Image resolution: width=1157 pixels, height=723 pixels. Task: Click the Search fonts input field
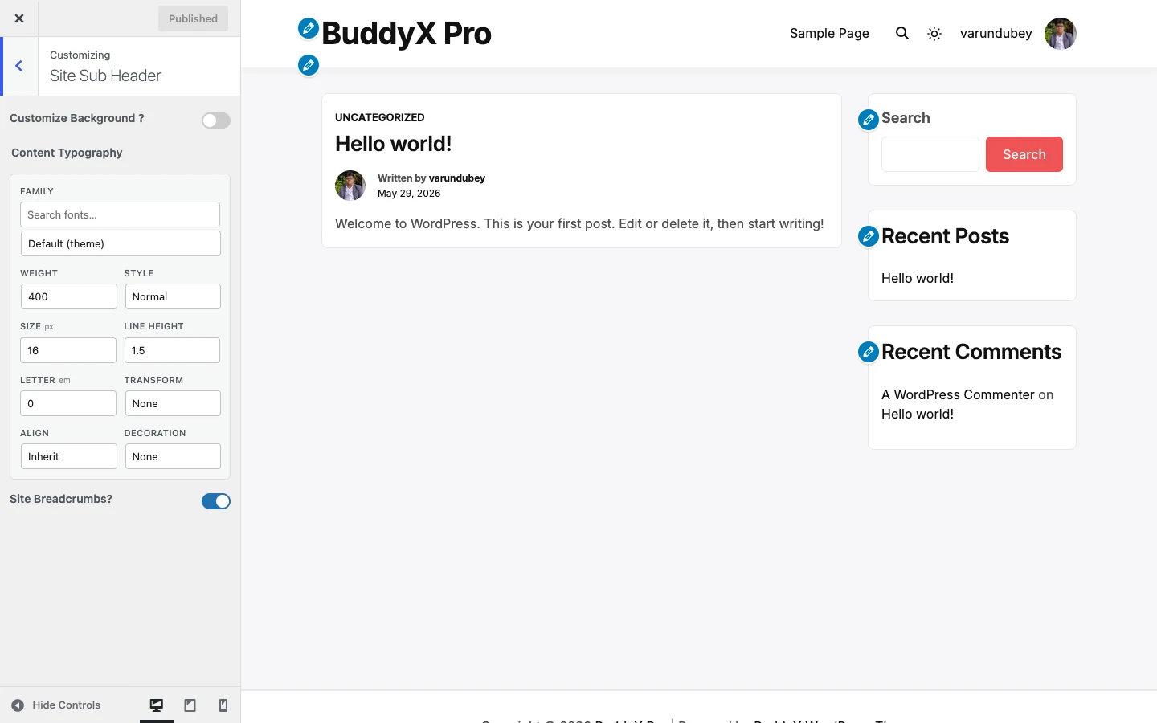pos(120,214)
